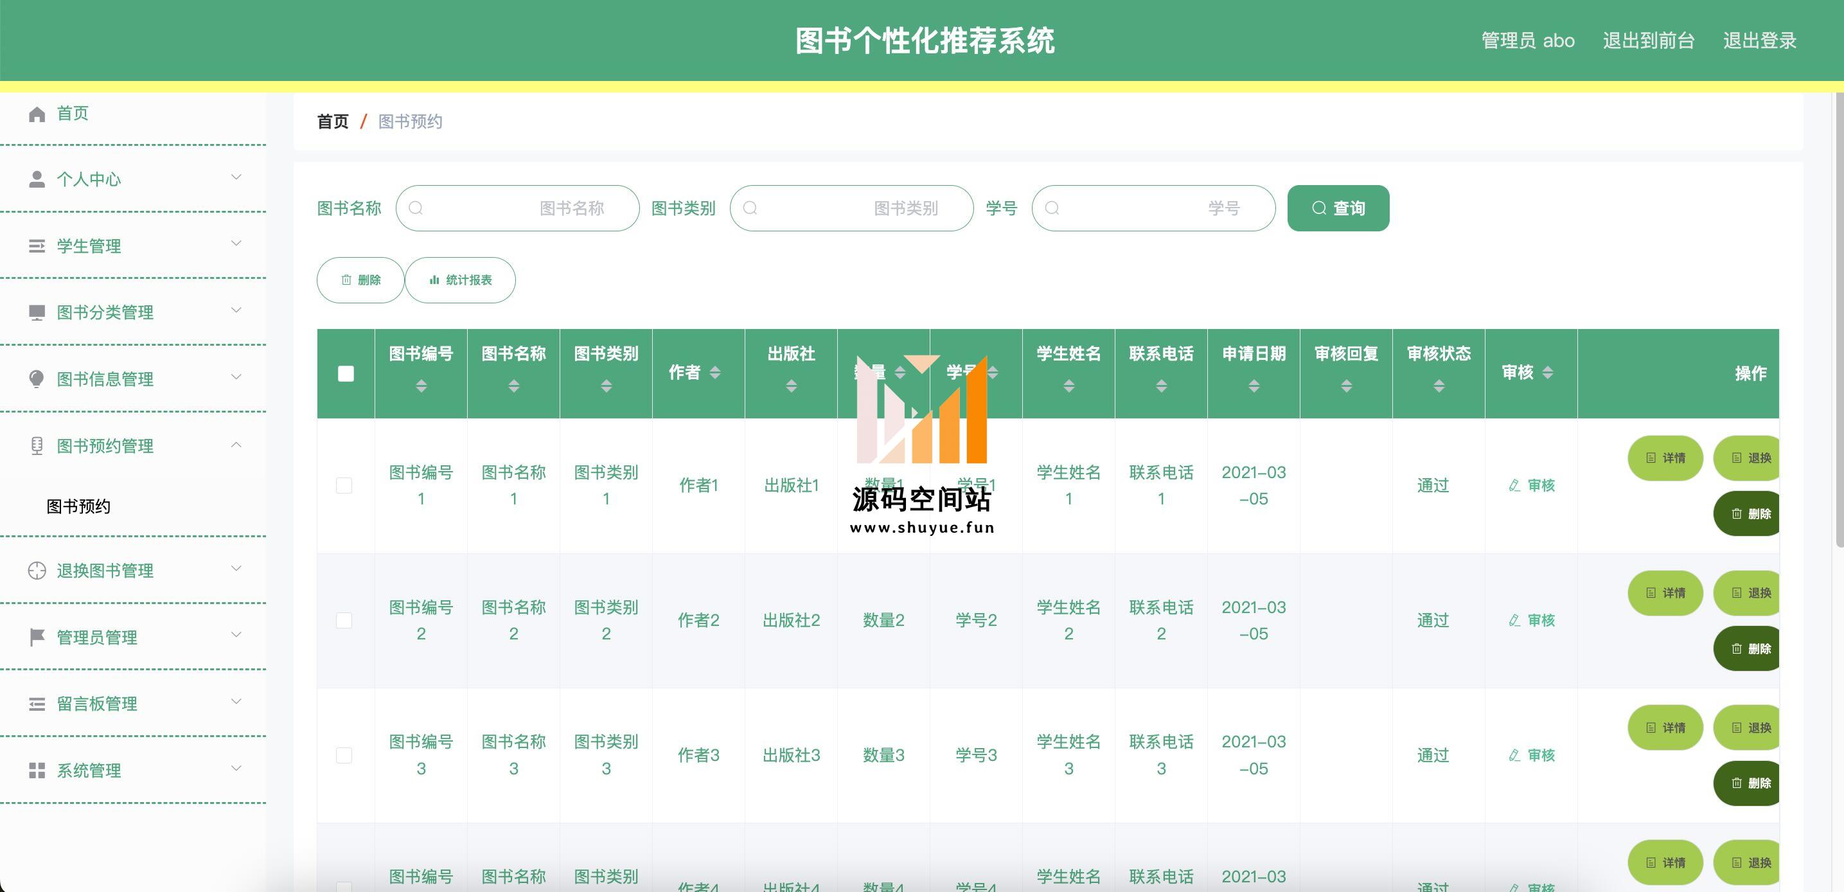
Task: Click the indent icon beside 留言板管理
Action: coord(37,704)
